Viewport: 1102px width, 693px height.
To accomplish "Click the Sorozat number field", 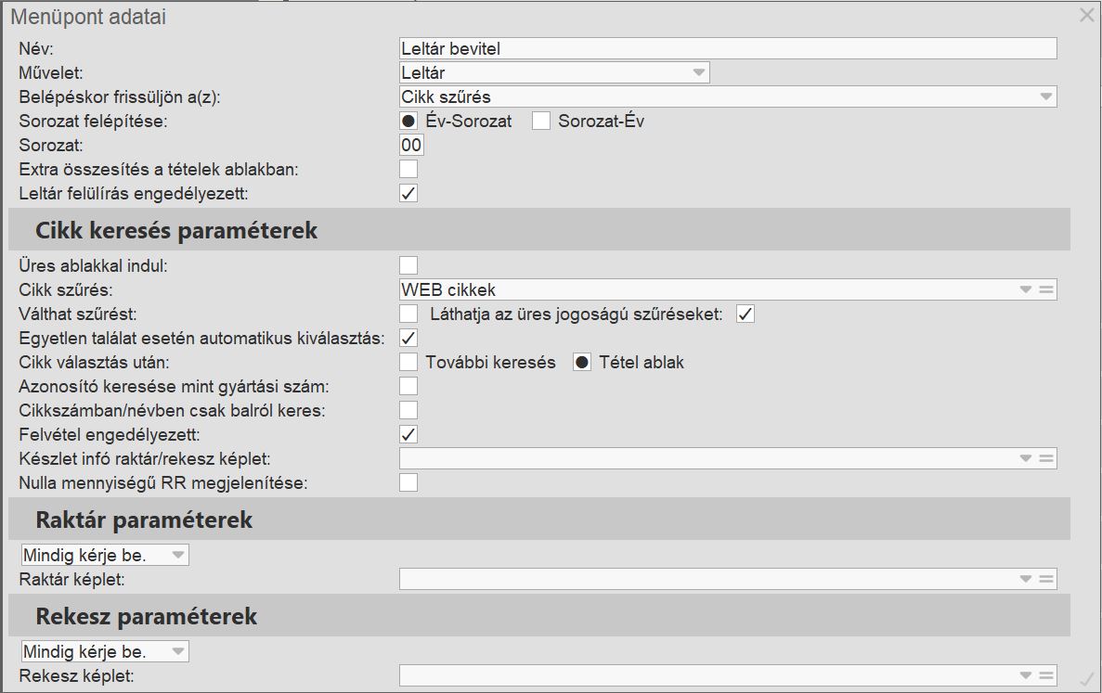I will pos(410,145).
